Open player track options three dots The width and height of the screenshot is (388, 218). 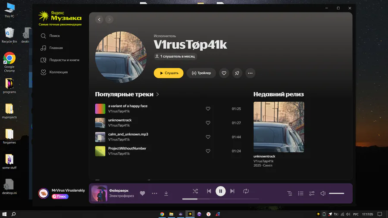tap(154, 193)
